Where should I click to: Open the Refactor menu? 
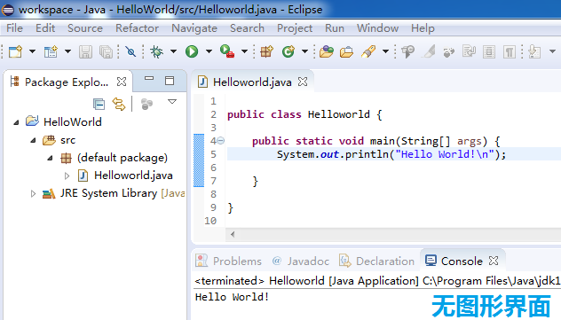point(137,27)
